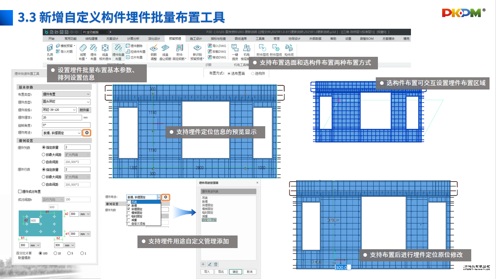Open the 施工设计 ribbon tab
Image resolution: width=496 pixels, height=279 pixels.
tap(196, 39)
